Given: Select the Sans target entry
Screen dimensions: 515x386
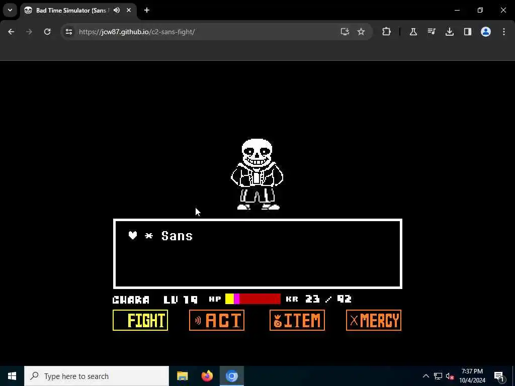Looking at the screenshot, I should click(177, 236).
